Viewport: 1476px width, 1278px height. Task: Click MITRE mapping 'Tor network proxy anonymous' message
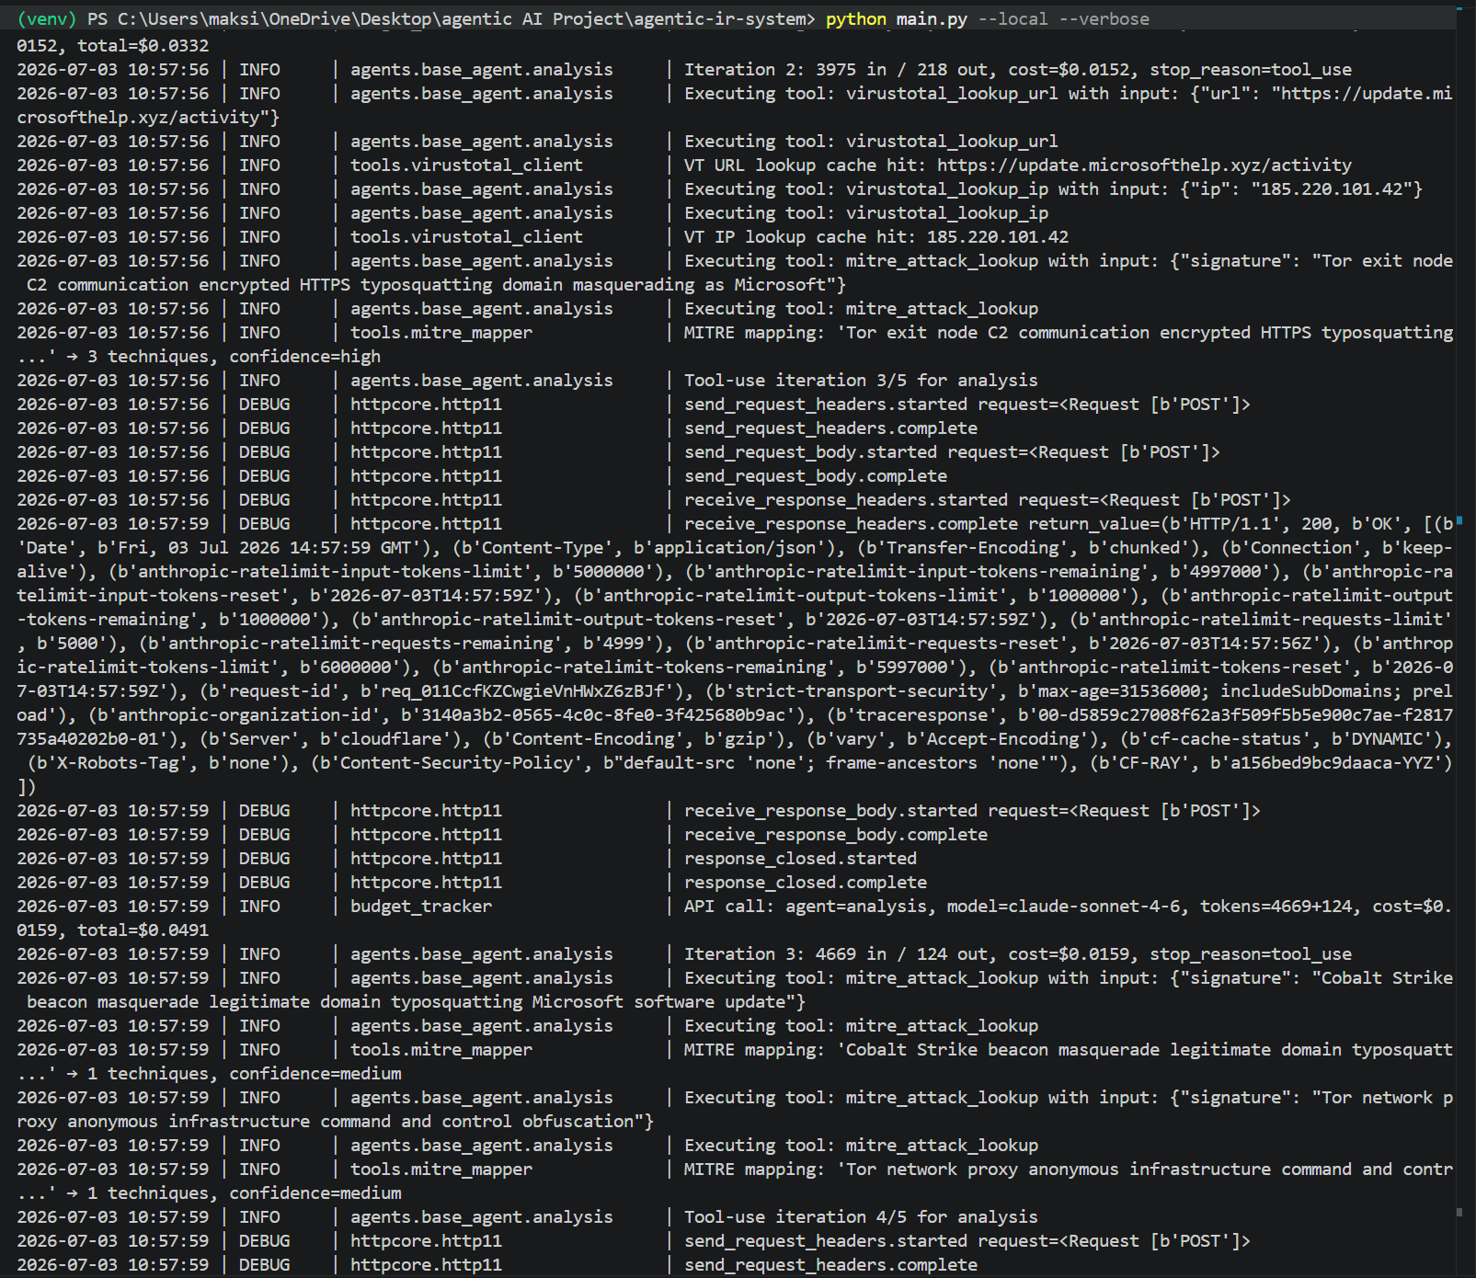1069,1169
